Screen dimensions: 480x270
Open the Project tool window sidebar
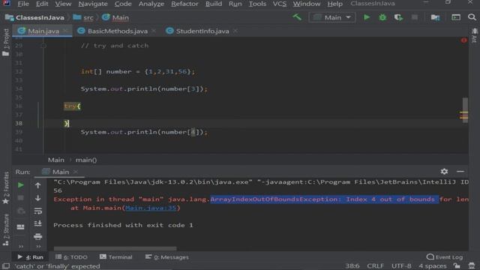[x=5, y=42]
